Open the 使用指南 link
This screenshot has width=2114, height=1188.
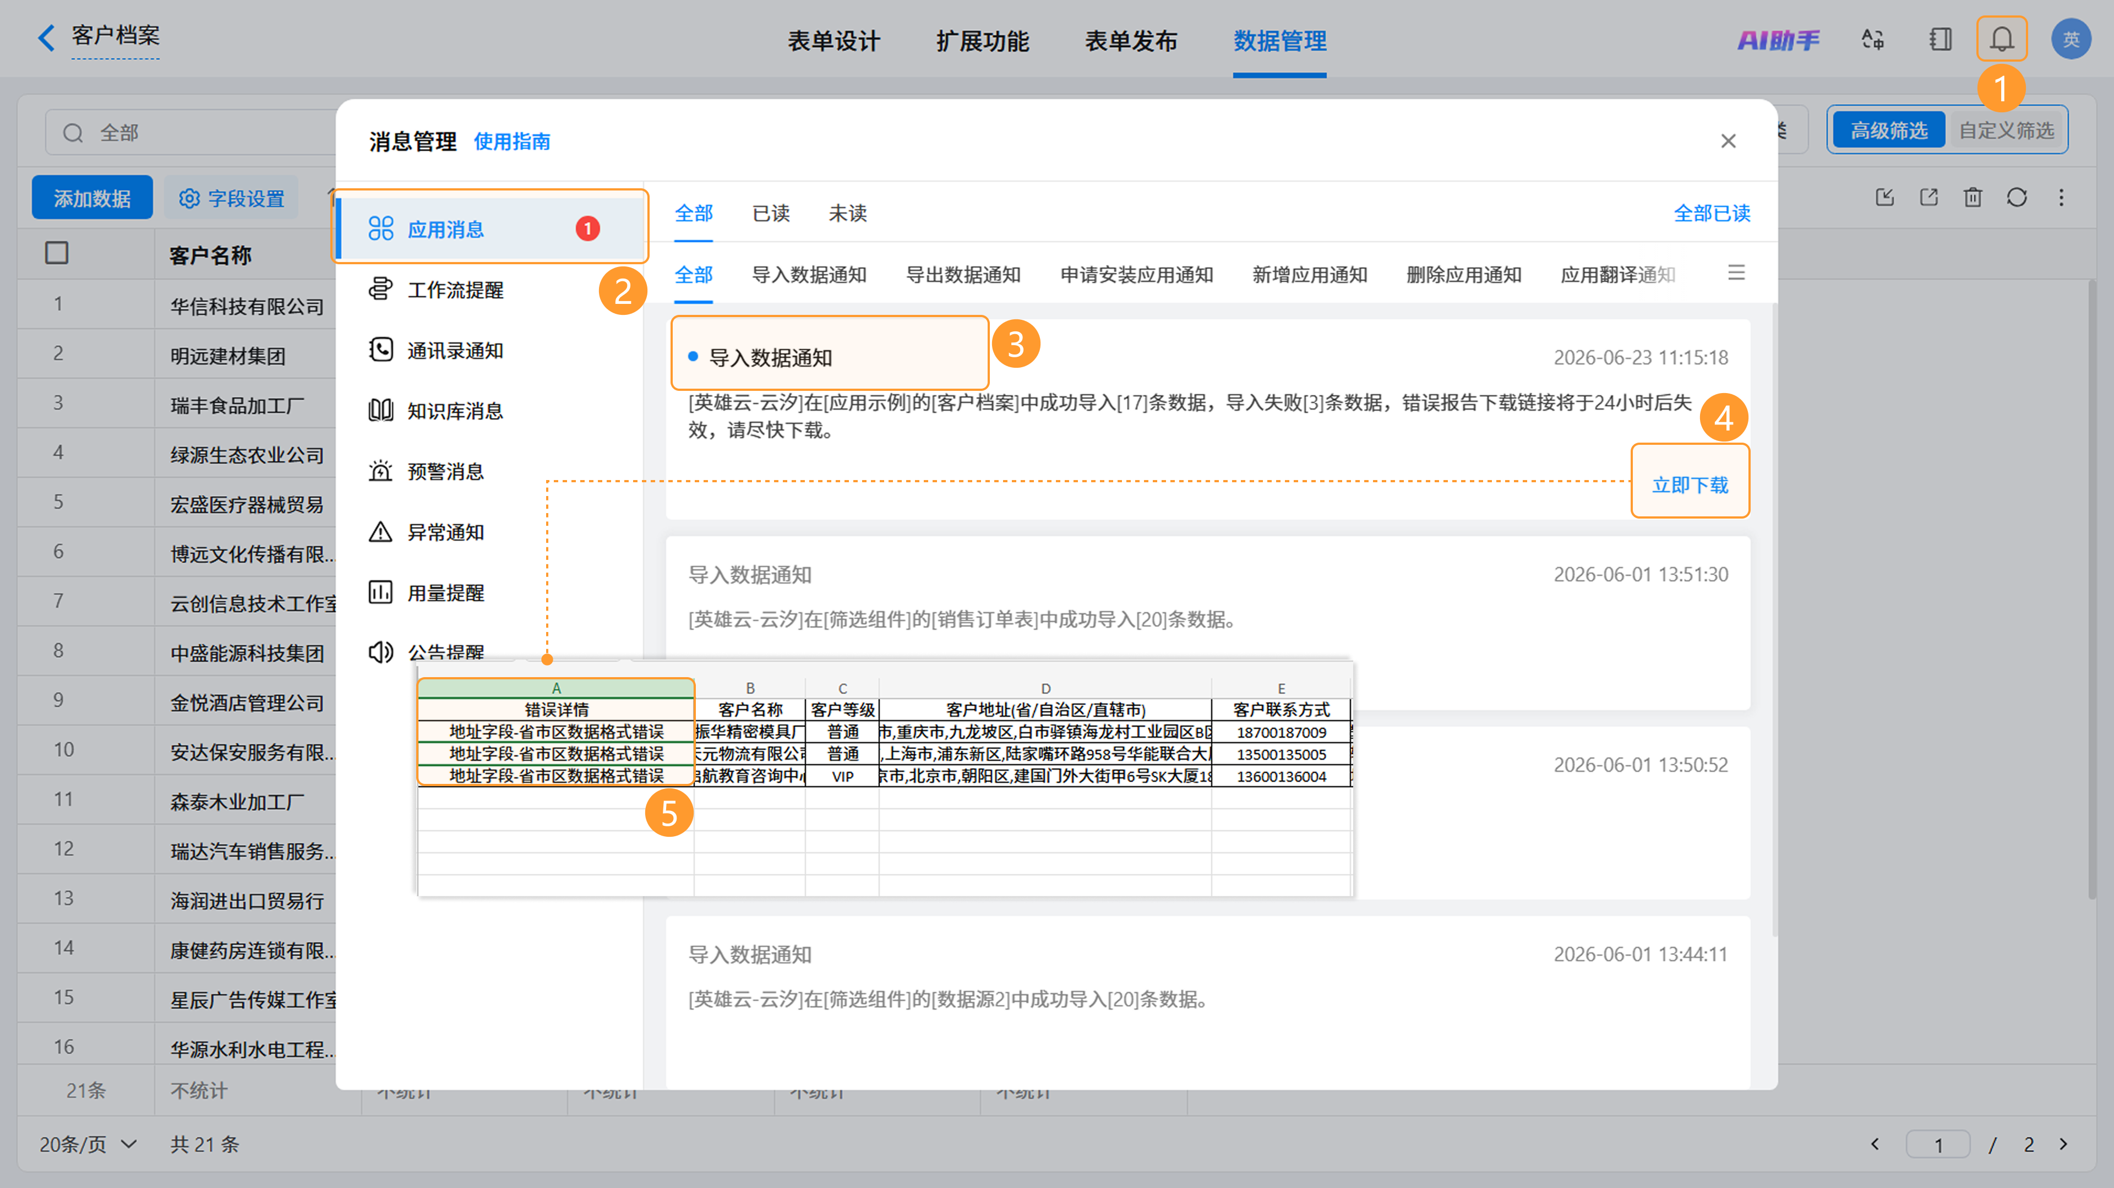512,141
